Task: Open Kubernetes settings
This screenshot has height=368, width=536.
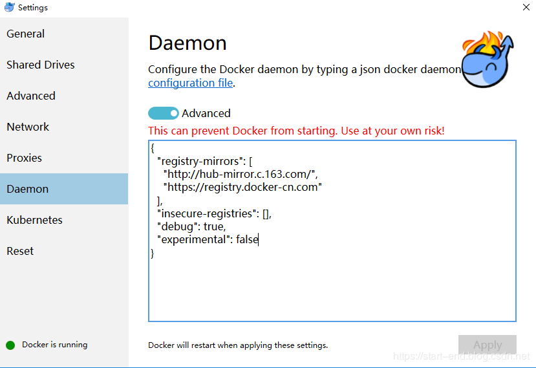Action: tap(35, 220)
